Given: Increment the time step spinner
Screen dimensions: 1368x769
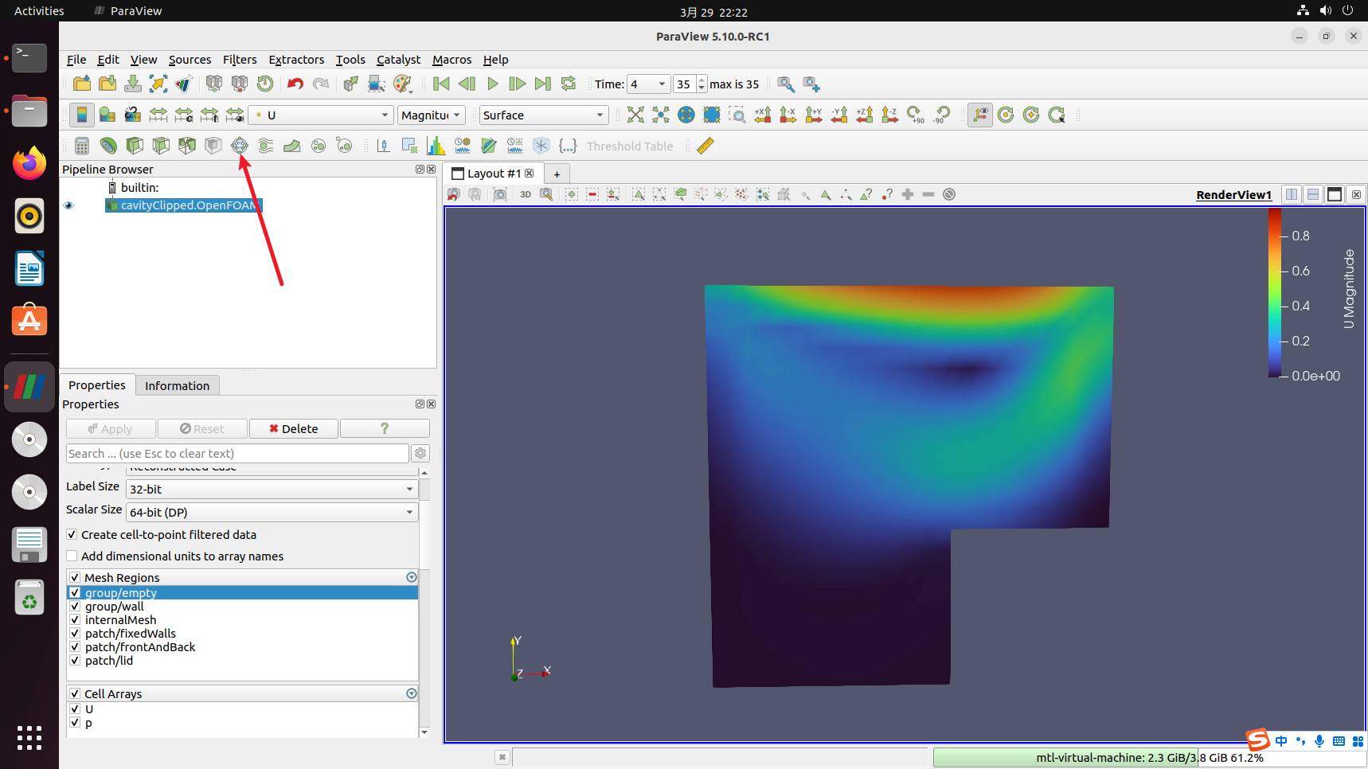Looking at the screenshot, I should [x=702, y=80].
